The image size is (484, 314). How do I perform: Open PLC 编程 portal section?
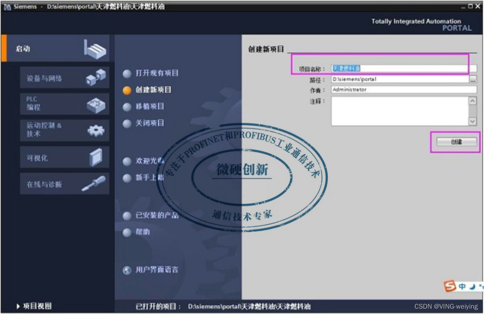[65, 104]
